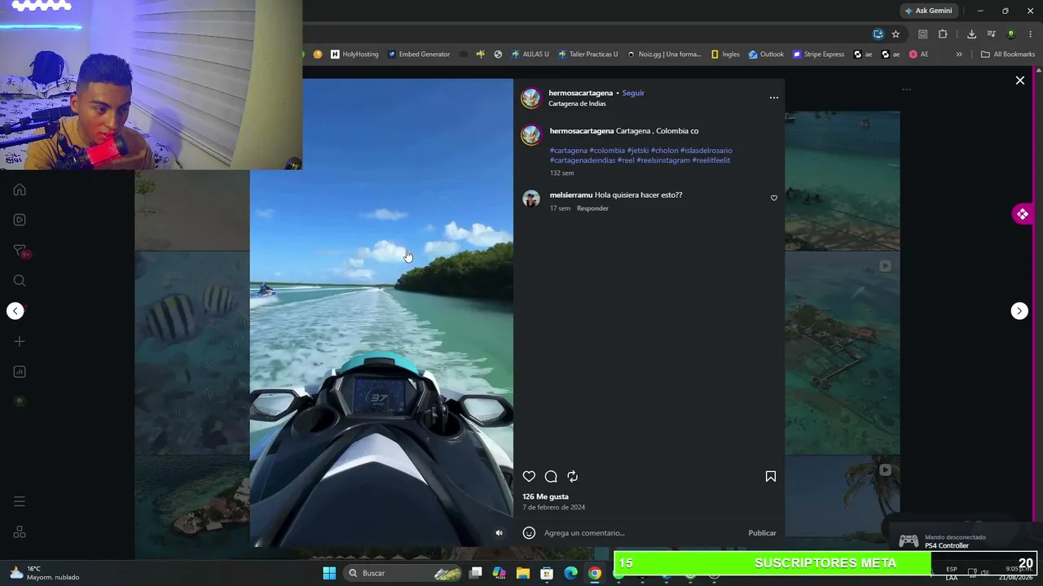This screenshot has height=586, width=1043.
Task: Open the sidebar hamburger More menu
Action: (x=20, y=501)
